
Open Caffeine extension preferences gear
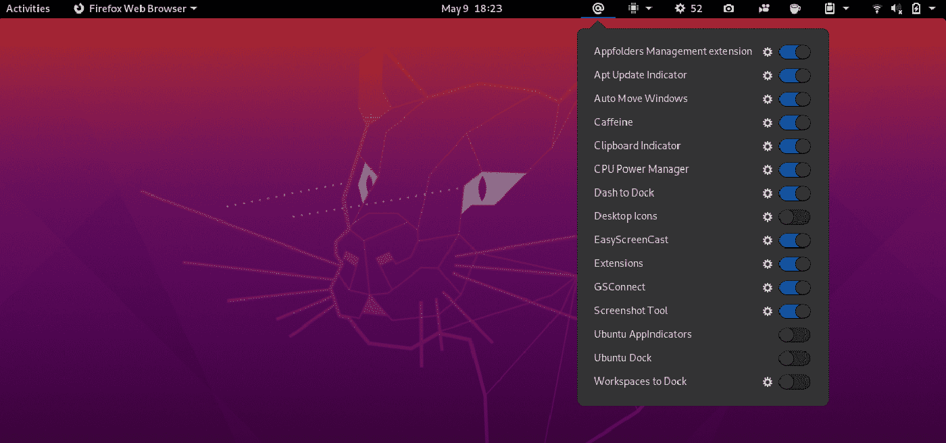768,123
